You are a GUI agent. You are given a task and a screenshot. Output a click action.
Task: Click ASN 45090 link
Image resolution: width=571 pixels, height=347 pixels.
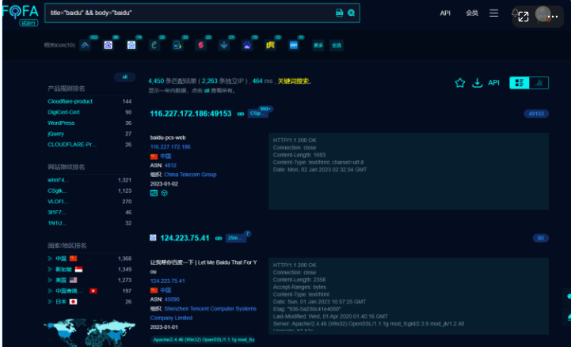[172, 300]
